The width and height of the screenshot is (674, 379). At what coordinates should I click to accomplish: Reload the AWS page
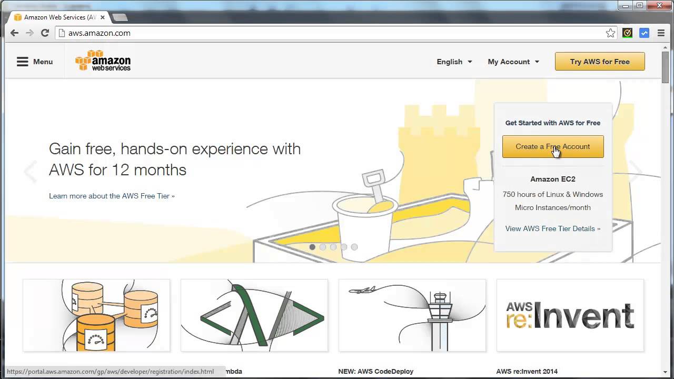[45, 33]
